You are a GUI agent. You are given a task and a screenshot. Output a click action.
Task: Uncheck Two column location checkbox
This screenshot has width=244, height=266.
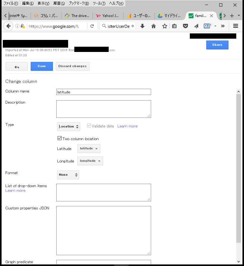point(59,138)
